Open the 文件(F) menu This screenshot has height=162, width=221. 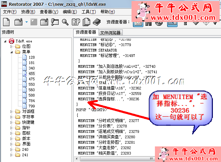pos(9,12)
